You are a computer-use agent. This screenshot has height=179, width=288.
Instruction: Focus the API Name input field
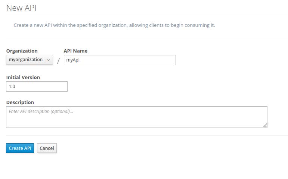point(120,60)
